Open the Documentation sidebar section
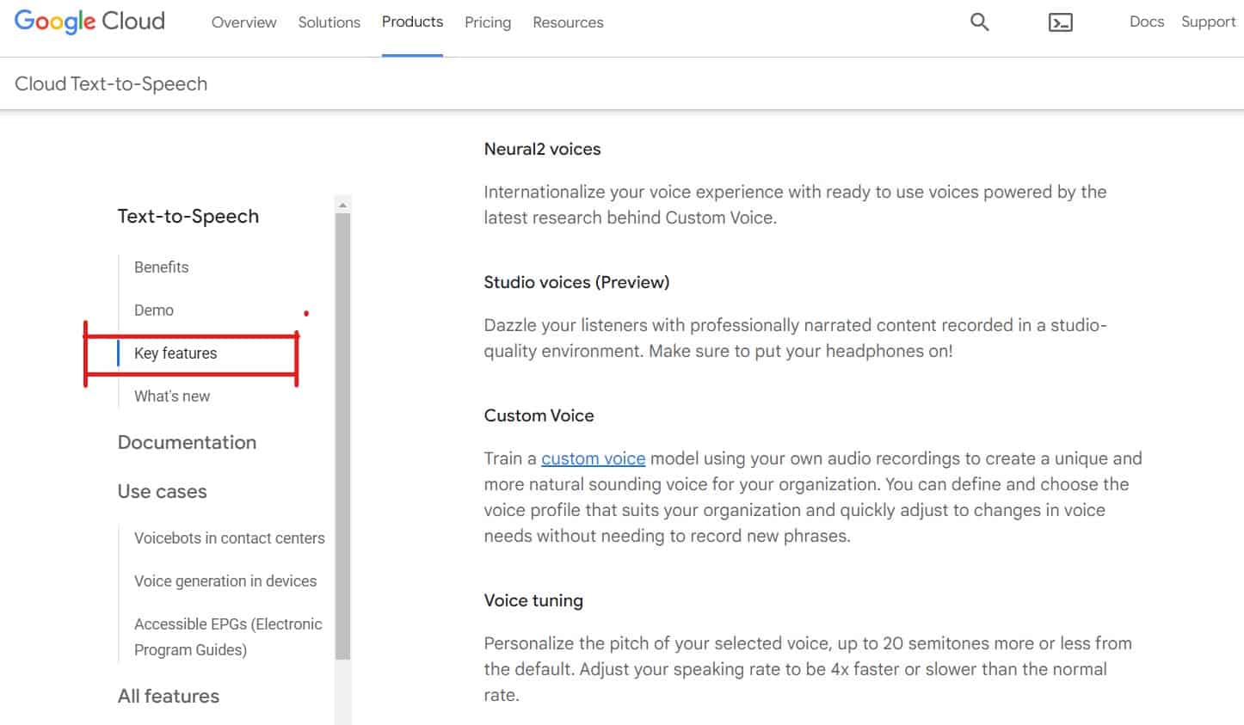1244x725 pixels. coord(187,442)
